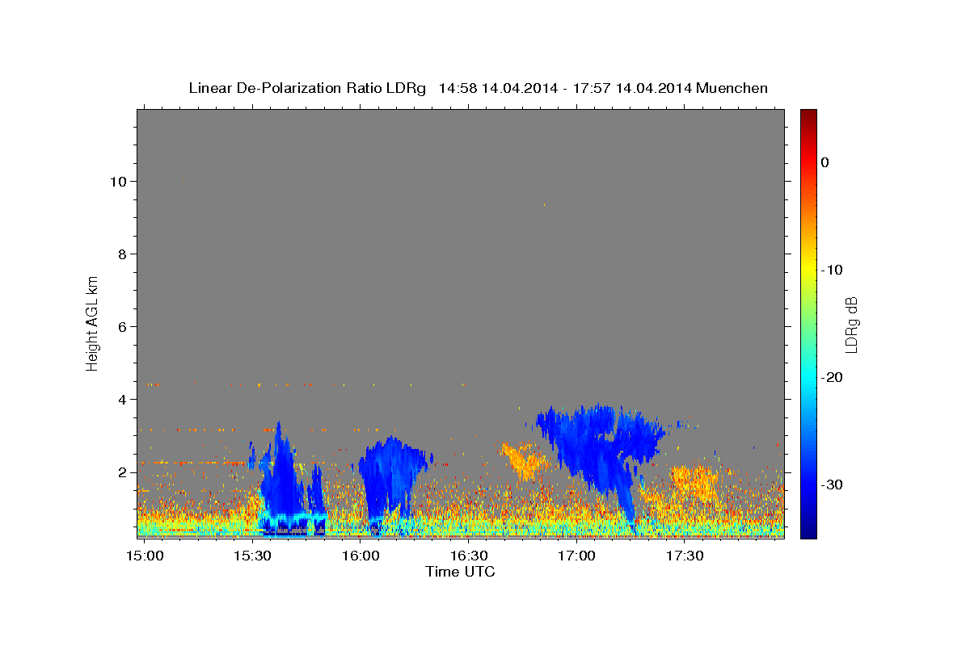
Task: Click the height tick label 8
Action: pos(123,254)
